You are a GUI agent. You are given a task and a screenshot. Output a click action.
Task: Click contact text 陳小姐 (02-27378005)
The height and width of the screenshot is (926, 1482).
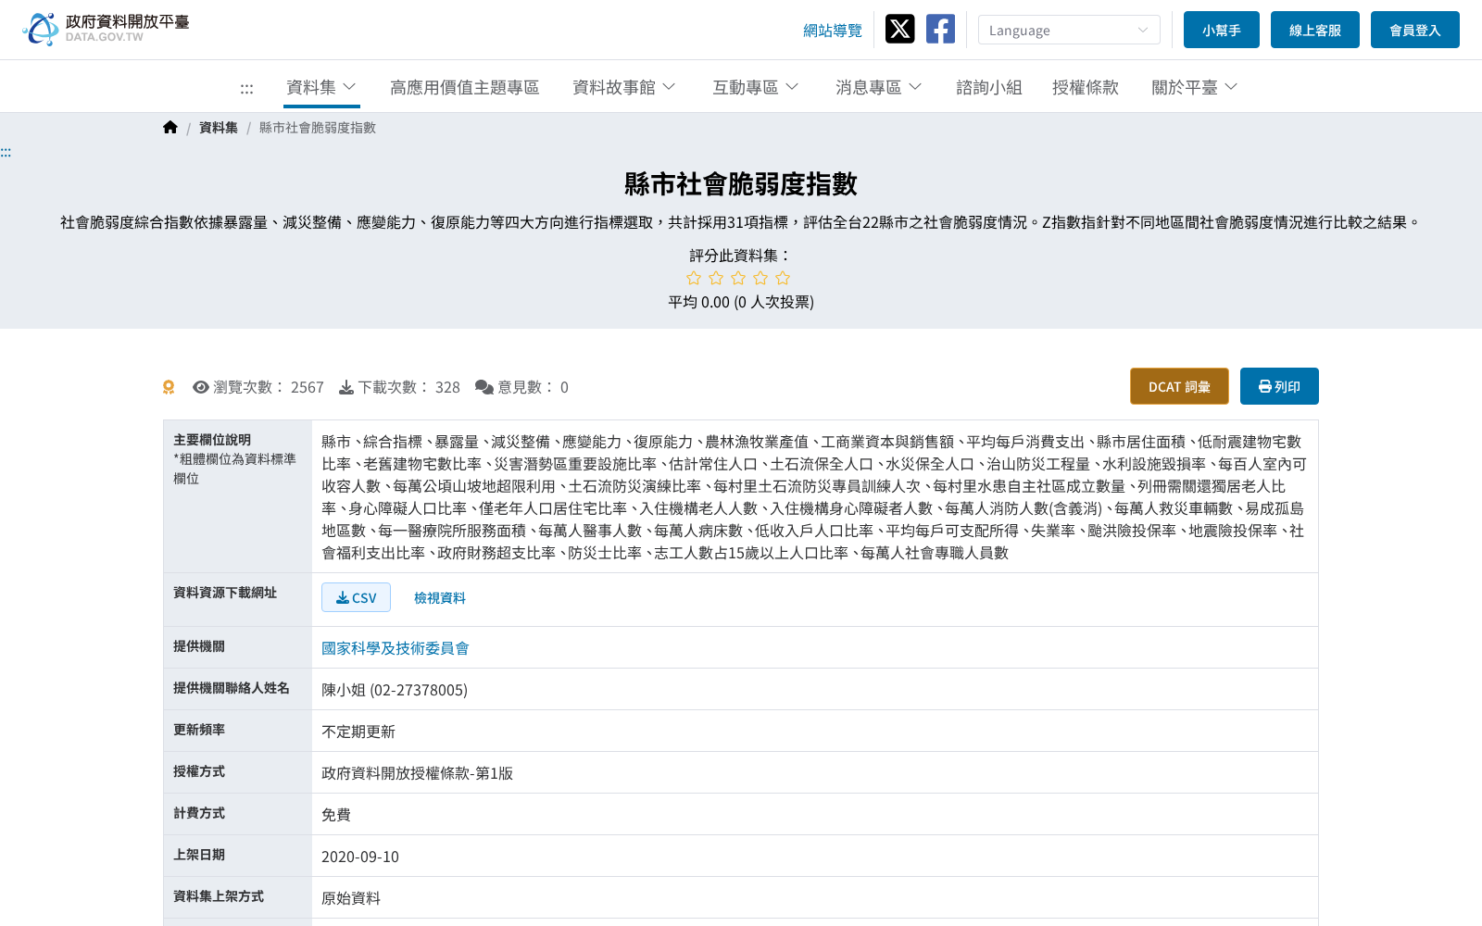click(x=395, y=690)
